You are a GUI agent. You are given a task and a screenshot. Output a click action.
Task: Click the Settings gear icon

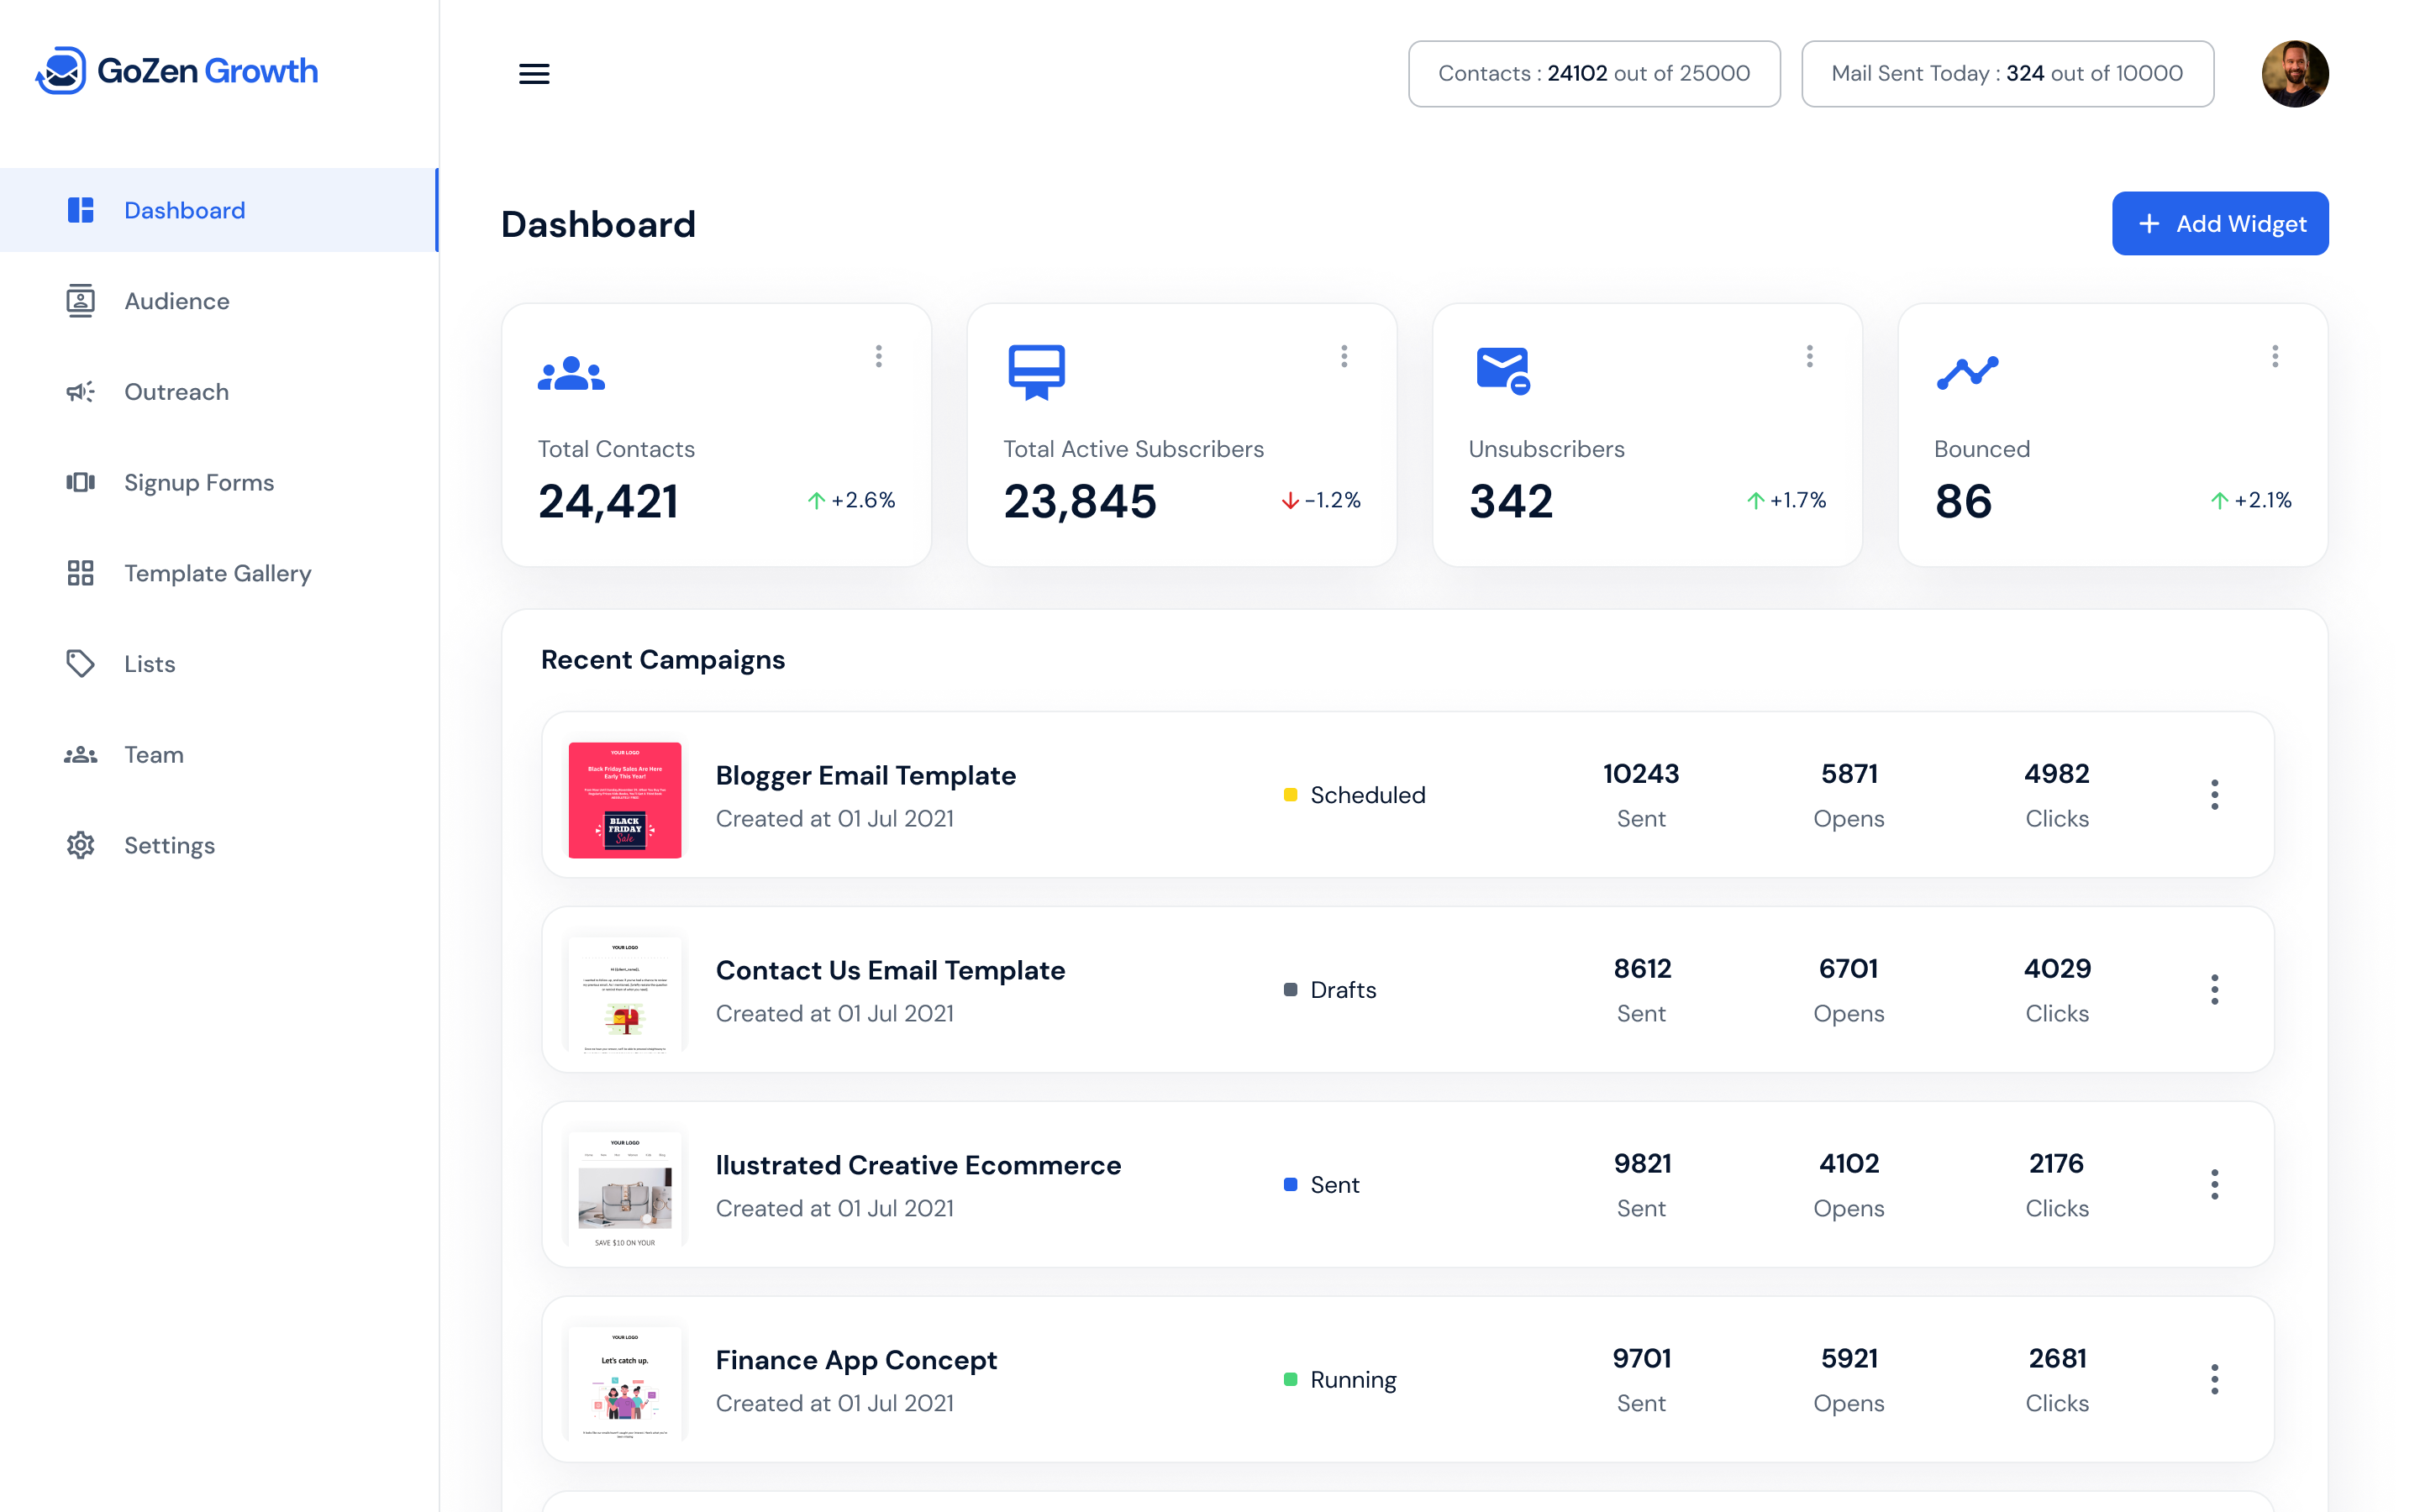(x=80, y=846)
